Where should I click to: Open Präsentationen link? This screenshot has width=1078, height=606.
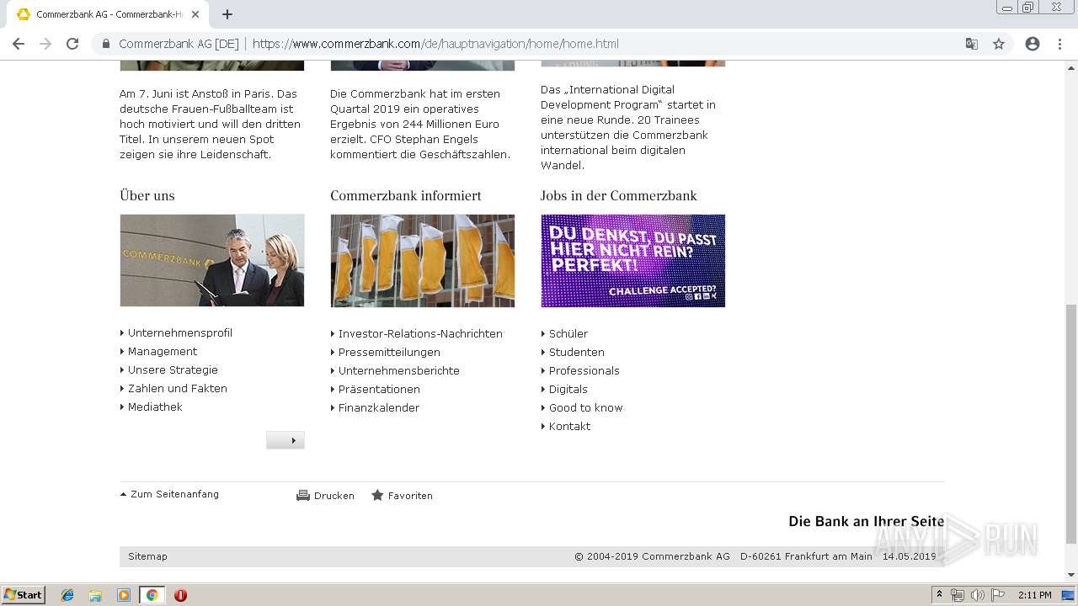[379, 390]
